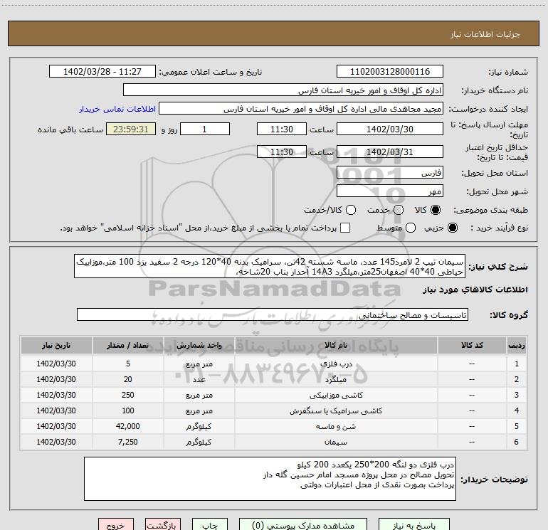Click the تعداد / مقدار column header
This screenshot has width=548, height=530.
coord(127,345)
